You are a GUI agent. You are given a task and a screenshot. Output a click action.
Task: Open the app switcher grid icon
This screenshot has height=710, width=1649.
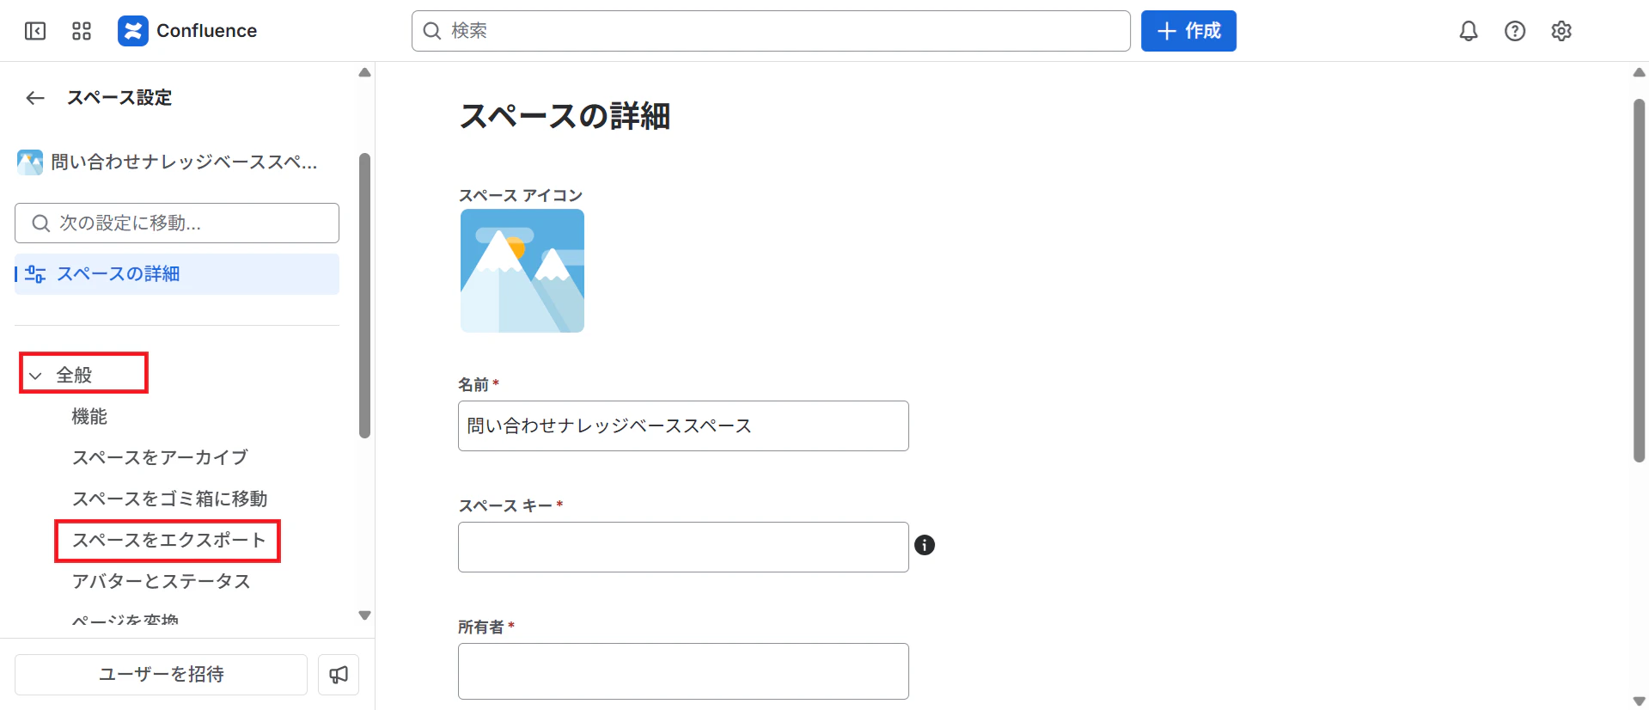coord(82,31)
